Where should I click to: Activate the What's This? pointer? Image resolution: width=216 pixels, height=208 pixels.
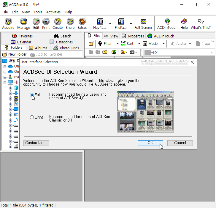tap(201, 23)
